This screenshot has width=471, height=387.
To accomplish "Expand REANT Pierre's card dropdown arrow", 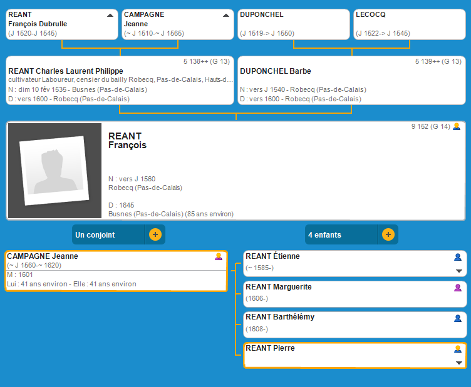I will coord(458,363).
